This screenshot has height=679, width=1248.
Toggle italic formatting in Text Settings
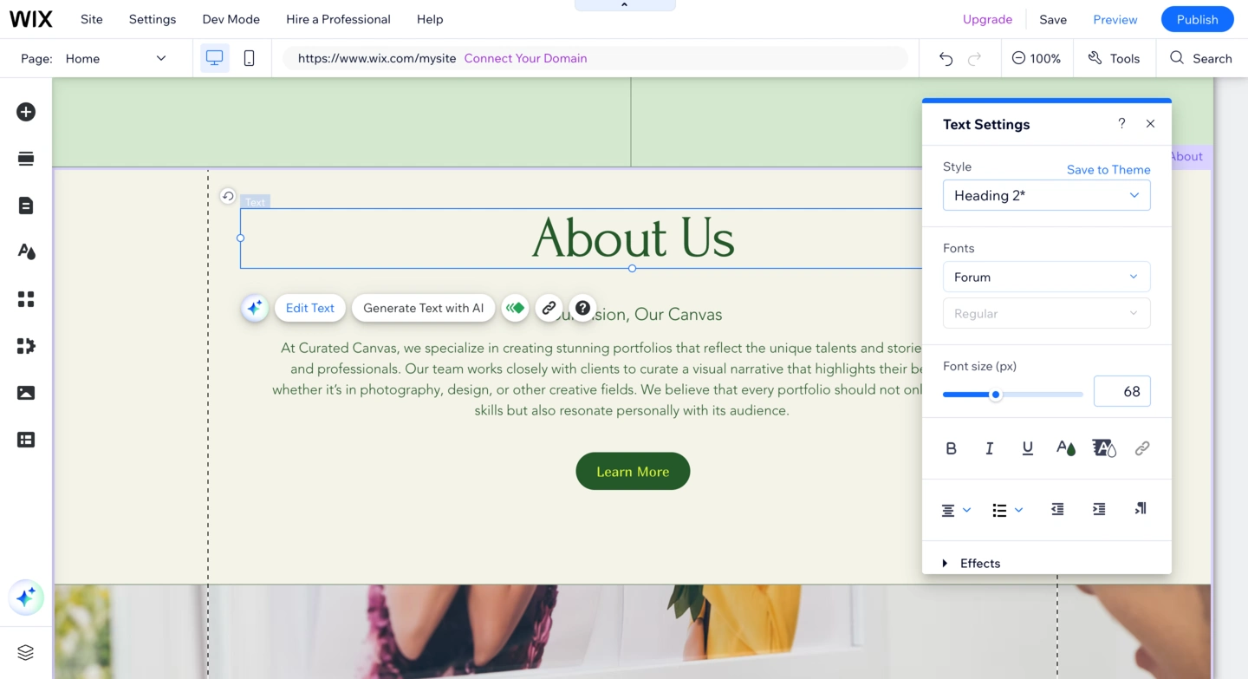click(x=989, y=447)
